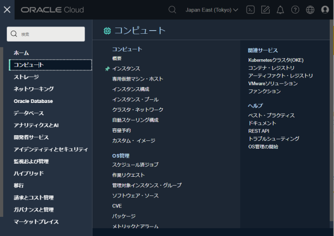Click the ORACLE Cloud logo
334x236 pixels.
coord(53,10)
